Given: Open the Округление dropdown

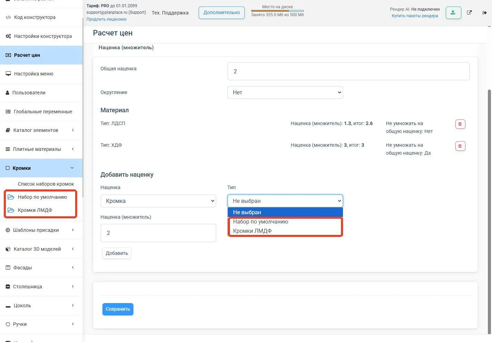Looking at the screenshot, I should coord(285,92).
